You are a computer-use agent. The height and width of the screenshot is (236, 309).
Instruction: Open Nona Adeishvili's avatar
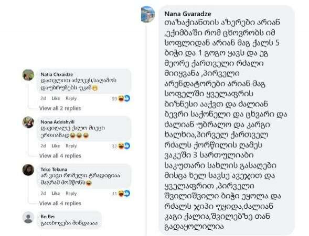[x=28, y=122]
